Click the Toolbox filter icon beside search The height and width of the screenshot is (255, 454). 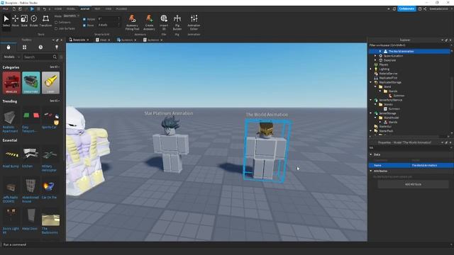click(x=61, y=57)
